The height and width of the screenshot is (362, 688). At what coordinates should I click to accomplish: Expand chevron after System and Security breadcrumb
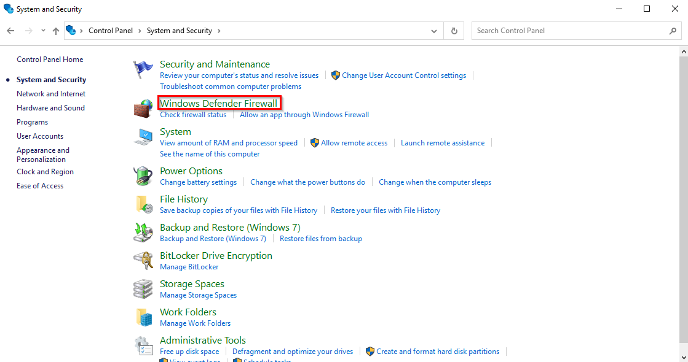tap(219, 31)
